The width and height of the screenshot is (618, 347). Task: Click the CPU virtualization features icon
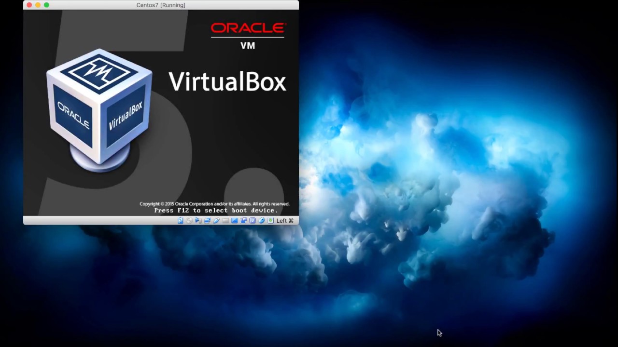coord(253,220)
